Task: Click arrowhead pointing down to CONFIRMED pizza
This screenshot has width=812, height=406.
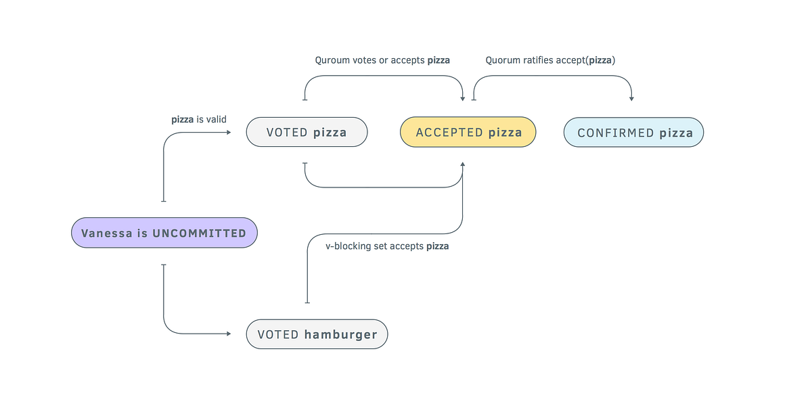Action: tap(631, 99)
